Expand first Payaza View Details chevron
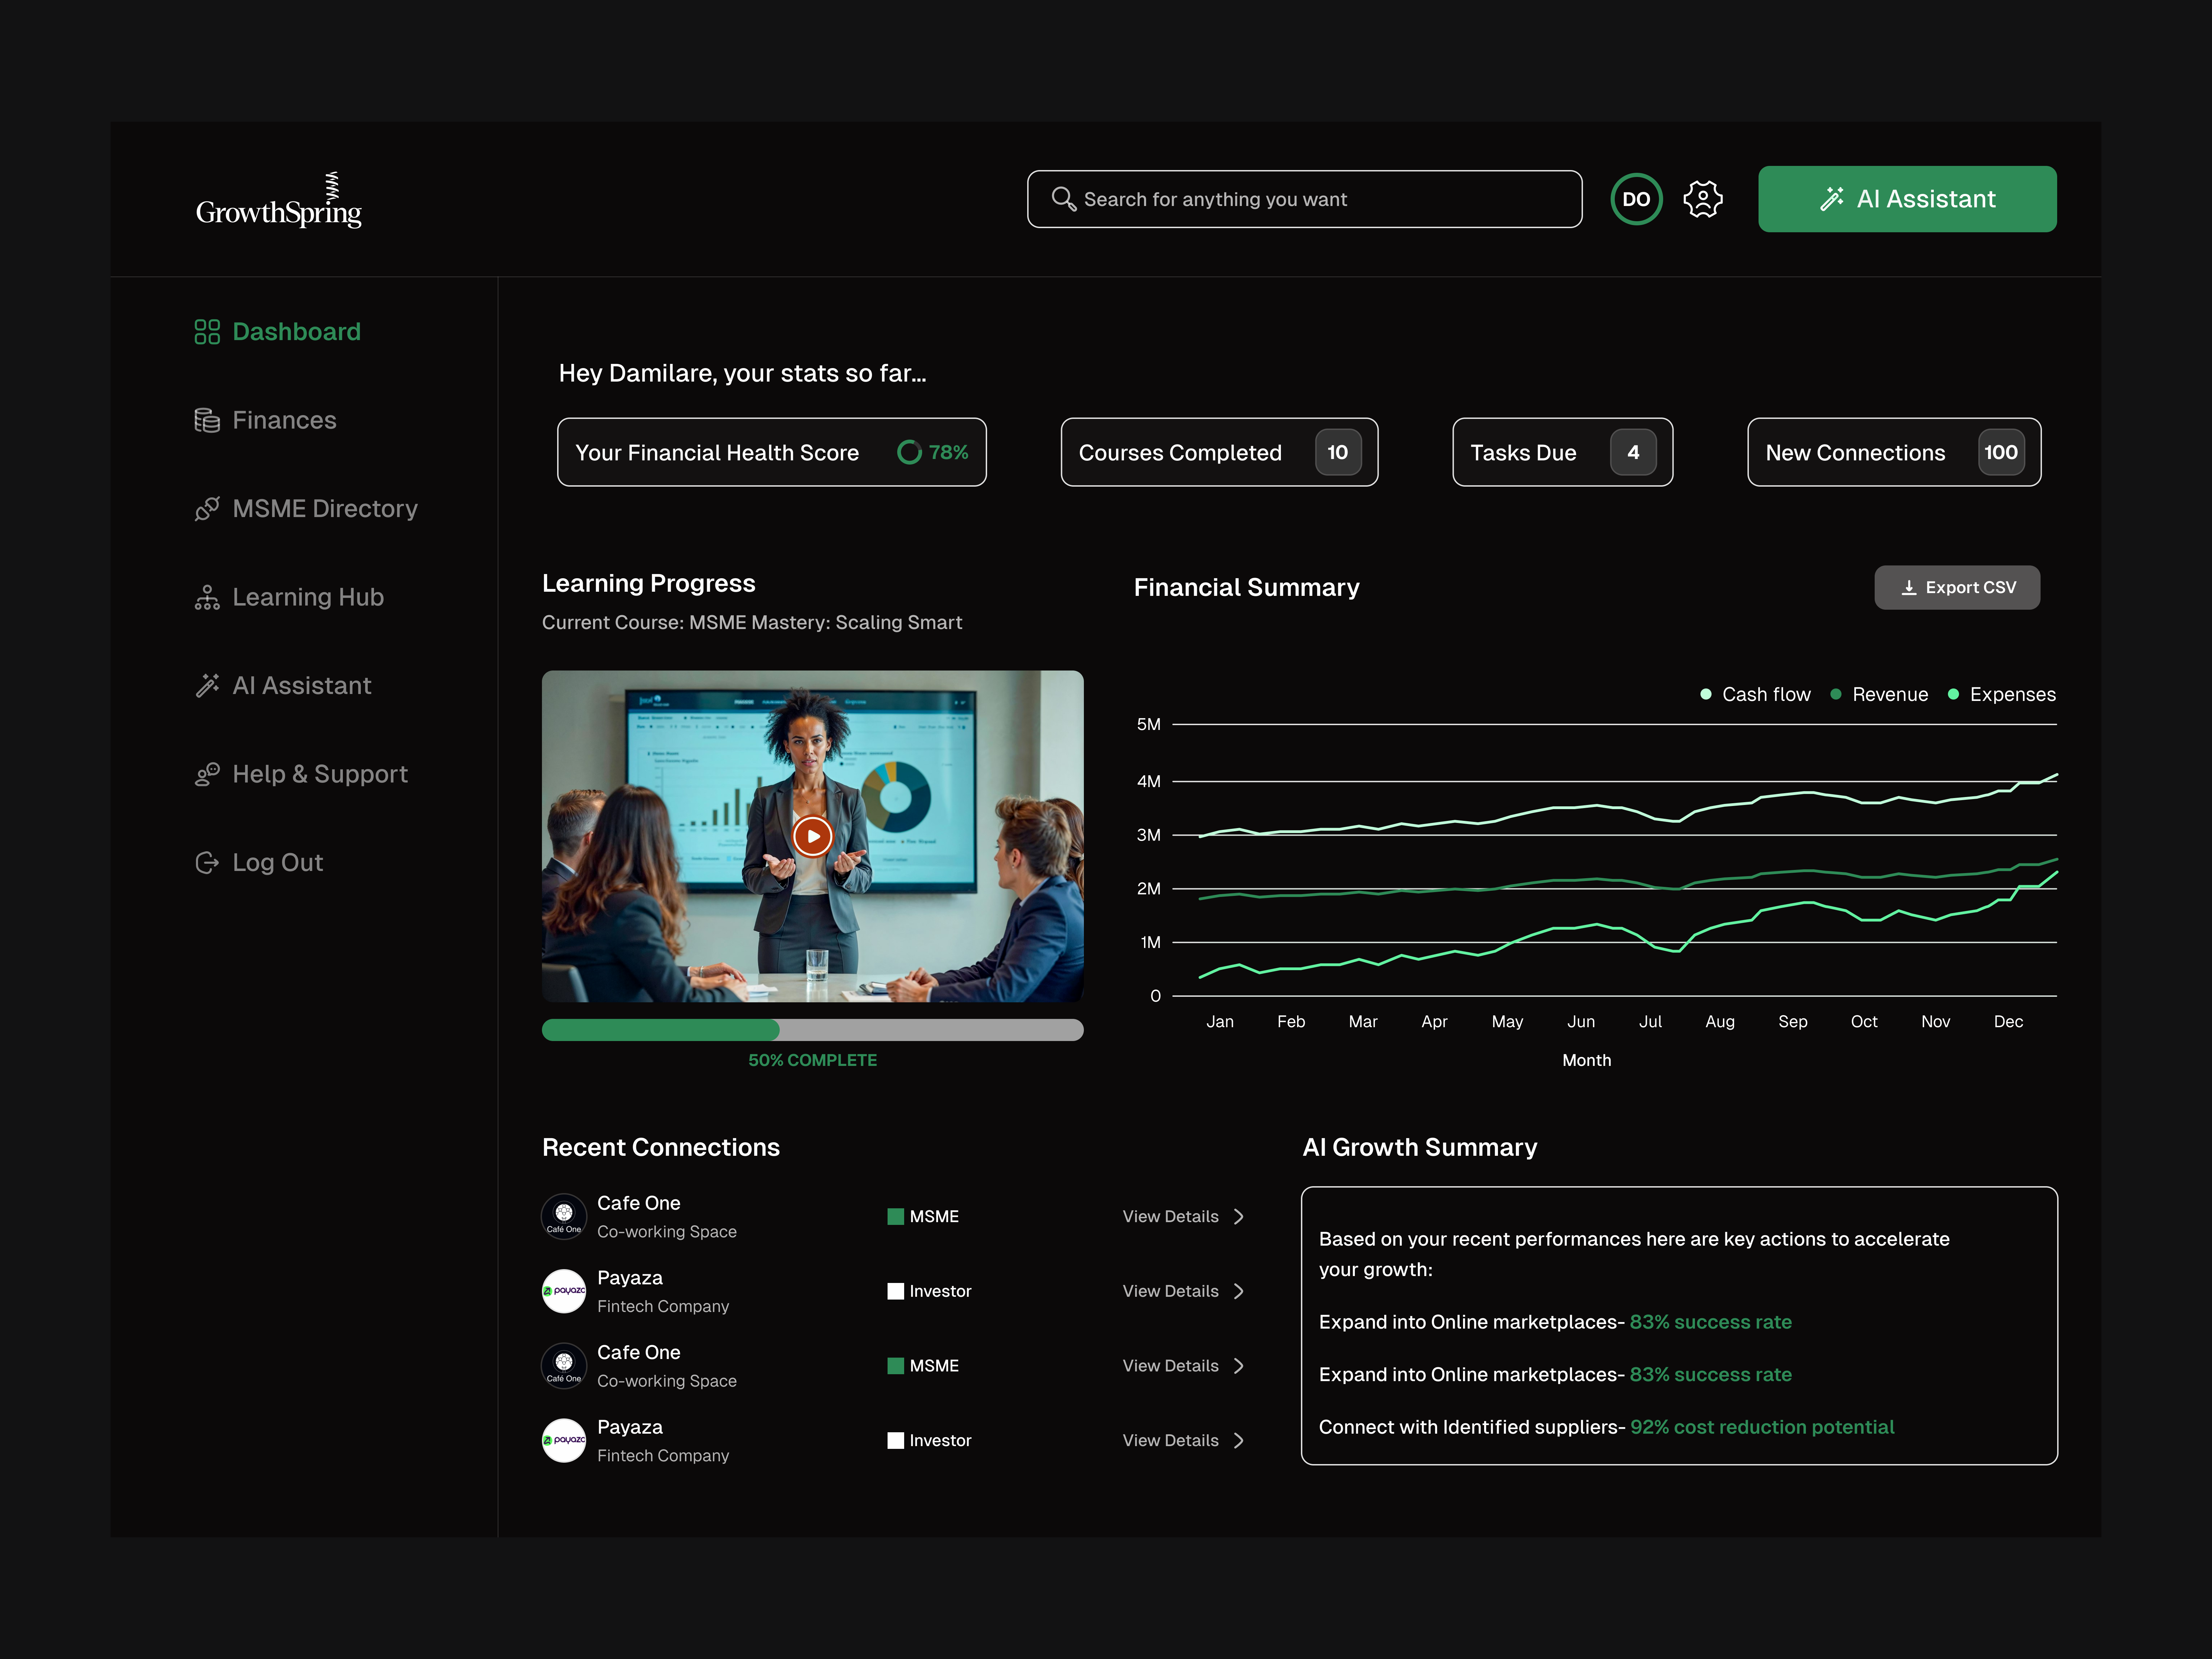Image resolution: width=2212 pixels, height=1659 pixels. tap(1239, 1291)
